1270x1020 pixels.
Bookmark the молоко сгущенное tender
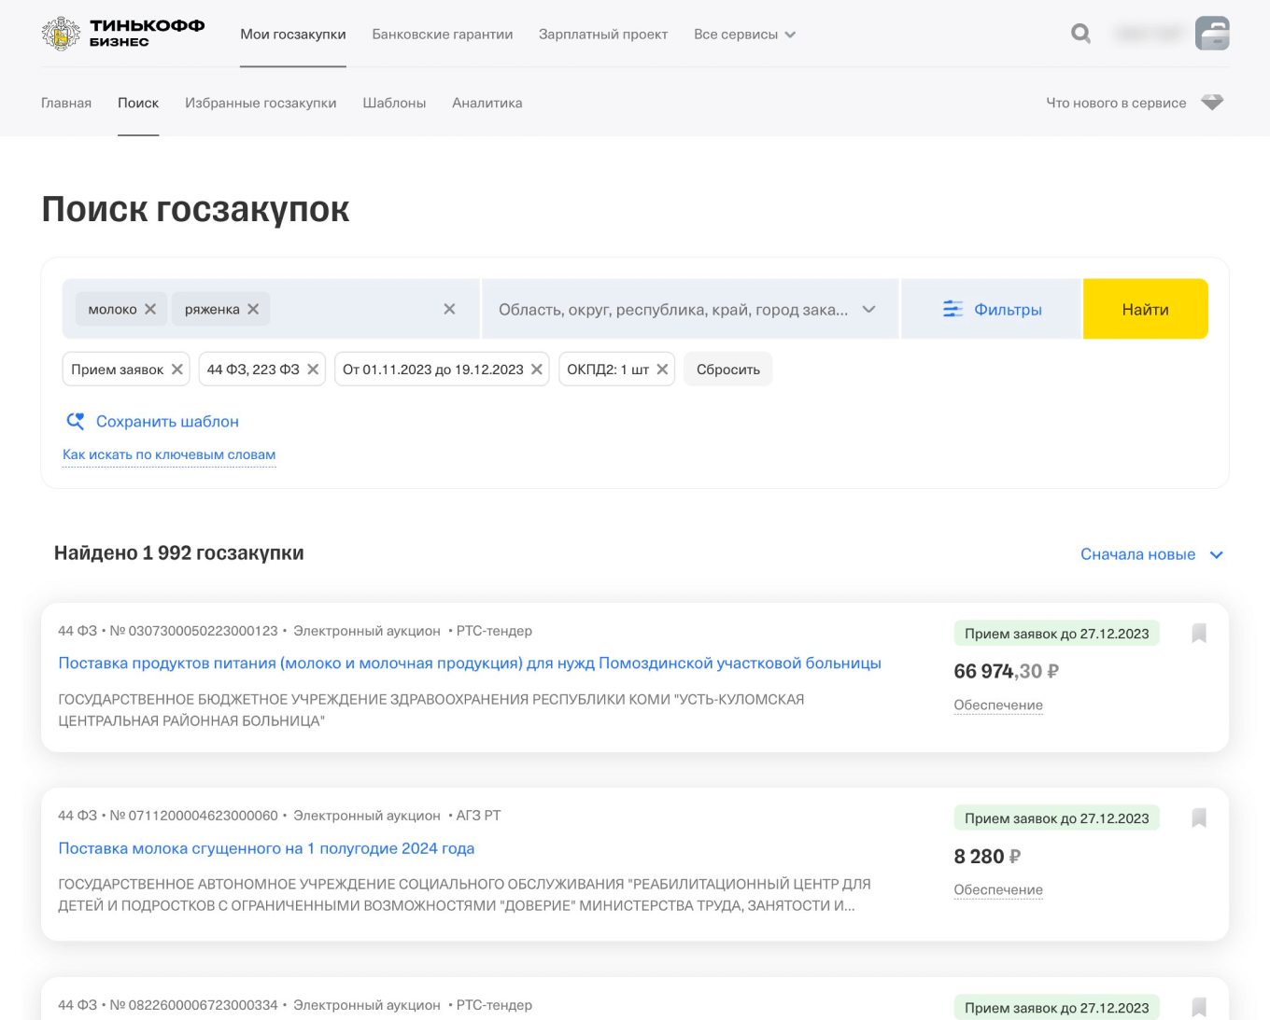pyautogui.click(x=1200, y=817)
